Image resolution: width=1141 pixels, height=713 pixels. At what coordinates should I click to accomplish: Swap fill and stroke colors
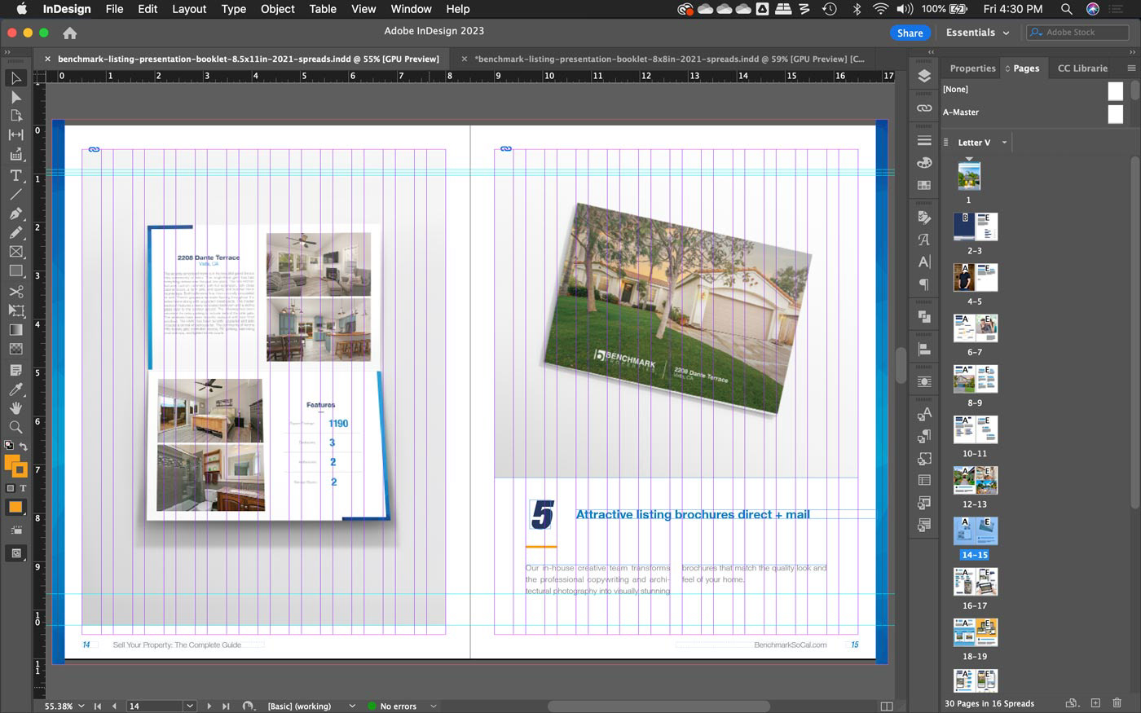(x=24, y=447)
